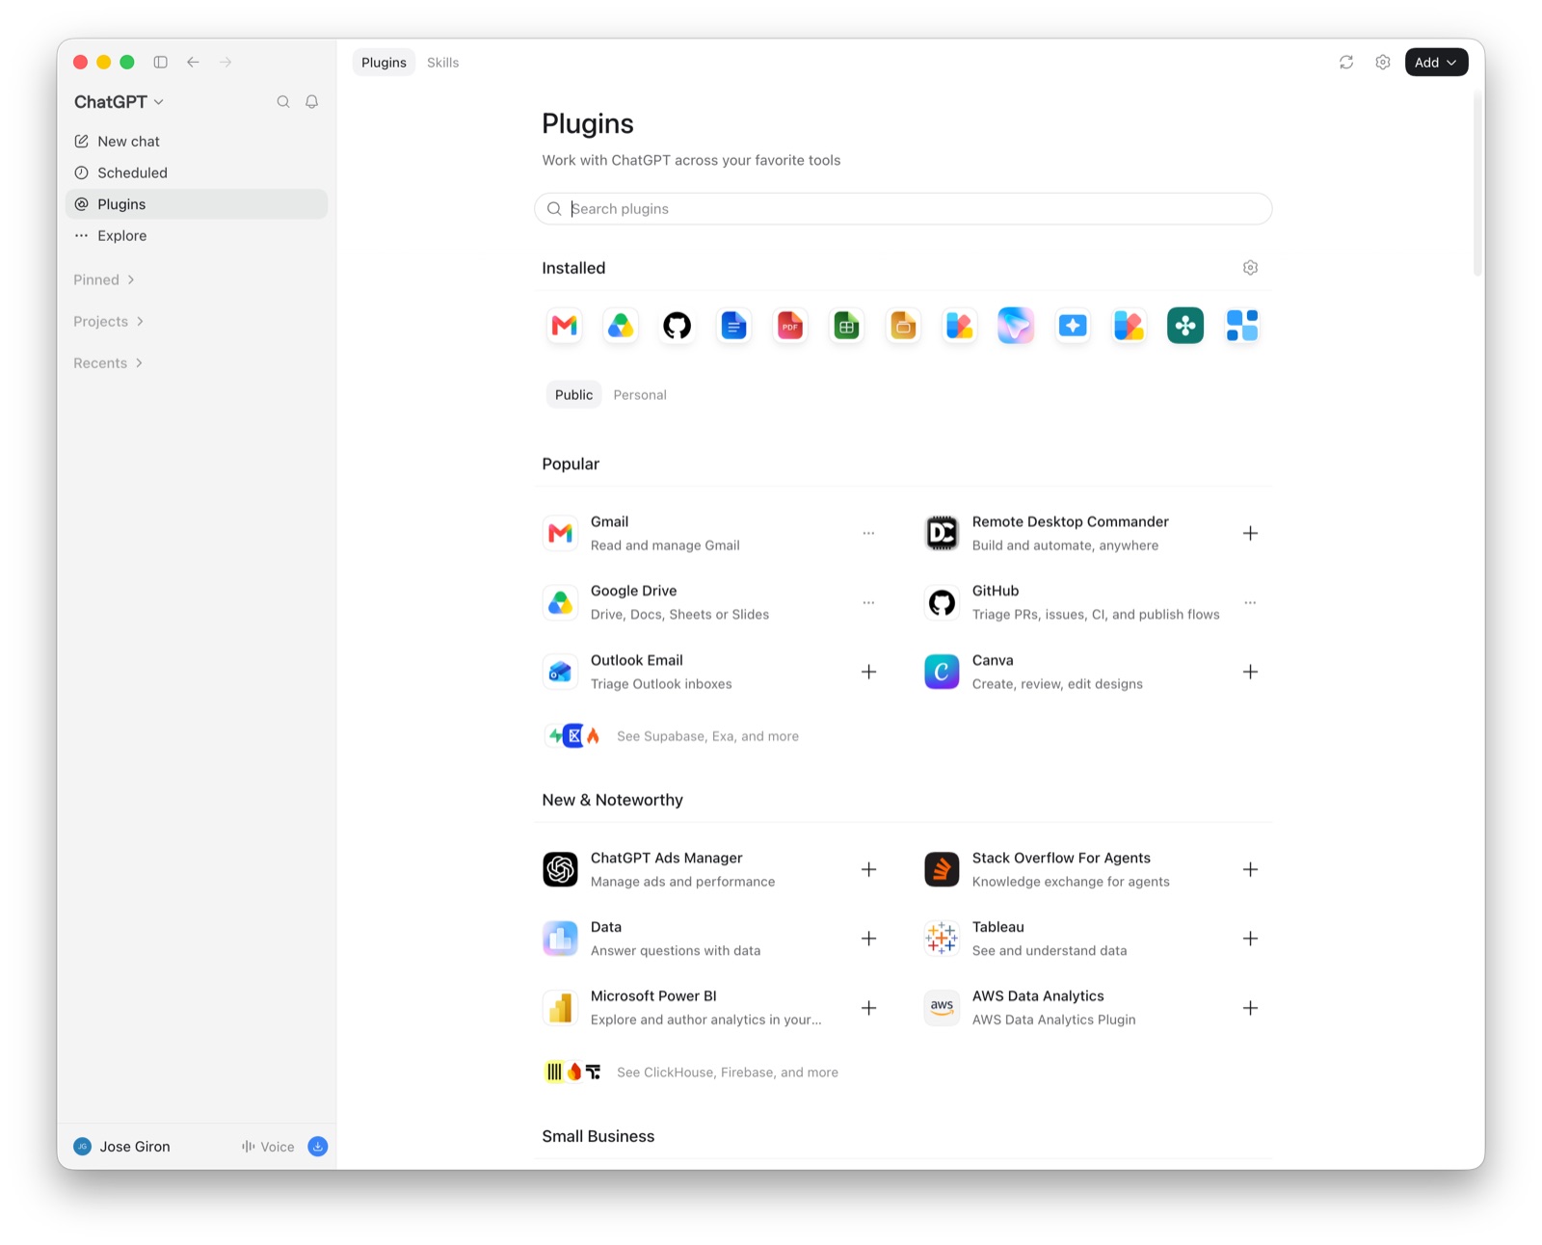Viewport: 1542px width, 1245px height.
Task: Open Scheduled in the sidebar
Action: pyautogui.click(x=197, y=172)
